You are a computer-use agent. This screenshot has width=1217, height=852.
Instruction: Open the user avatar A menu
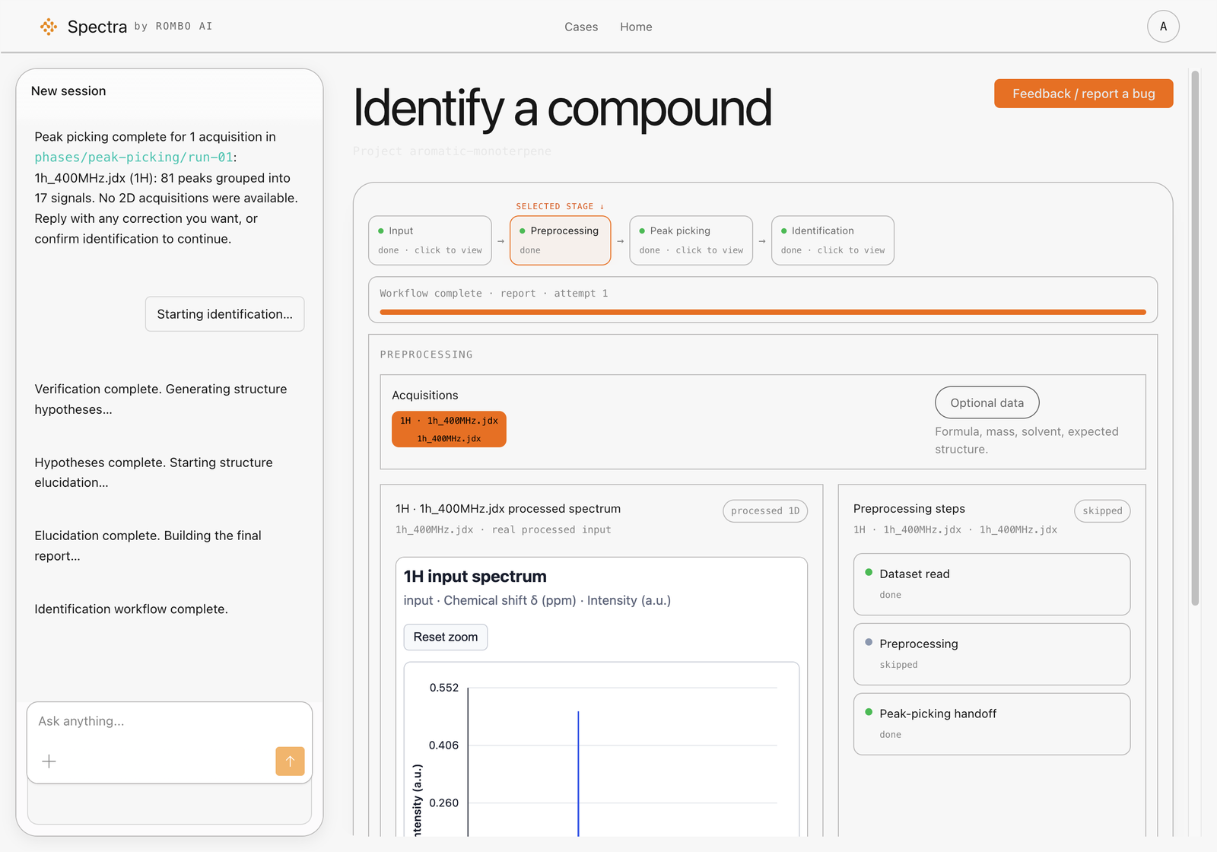pos(1163,27)
